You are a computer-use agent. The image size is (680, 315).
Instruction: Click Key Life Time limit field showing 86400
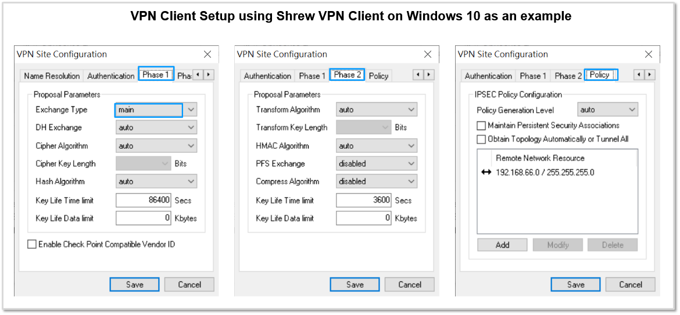pos(144,201)
